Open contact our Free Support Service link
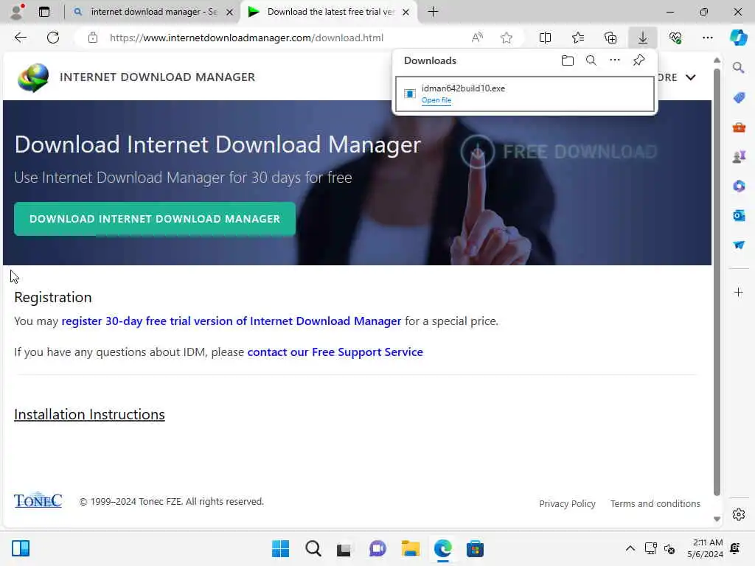This screenshot has width=755, height=566. coord(335,352)
